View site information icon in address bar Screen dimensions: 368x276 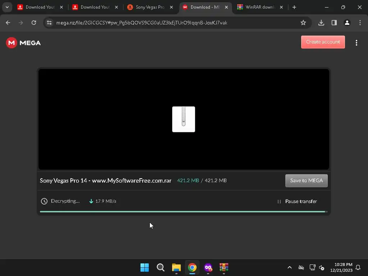[49, 23]
